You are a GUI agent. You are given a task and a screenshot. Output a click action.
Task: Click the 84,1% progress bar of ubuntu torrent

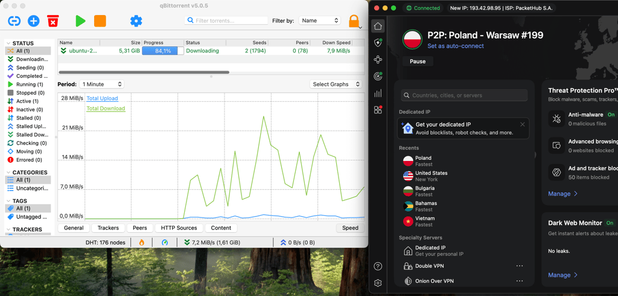coord(163,51)
